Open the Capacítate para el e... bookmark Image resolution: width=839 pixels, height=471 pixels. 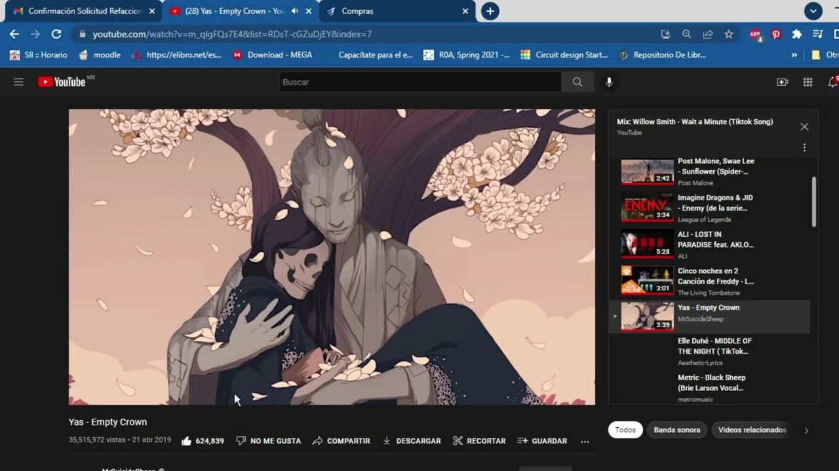pos(368,55)
